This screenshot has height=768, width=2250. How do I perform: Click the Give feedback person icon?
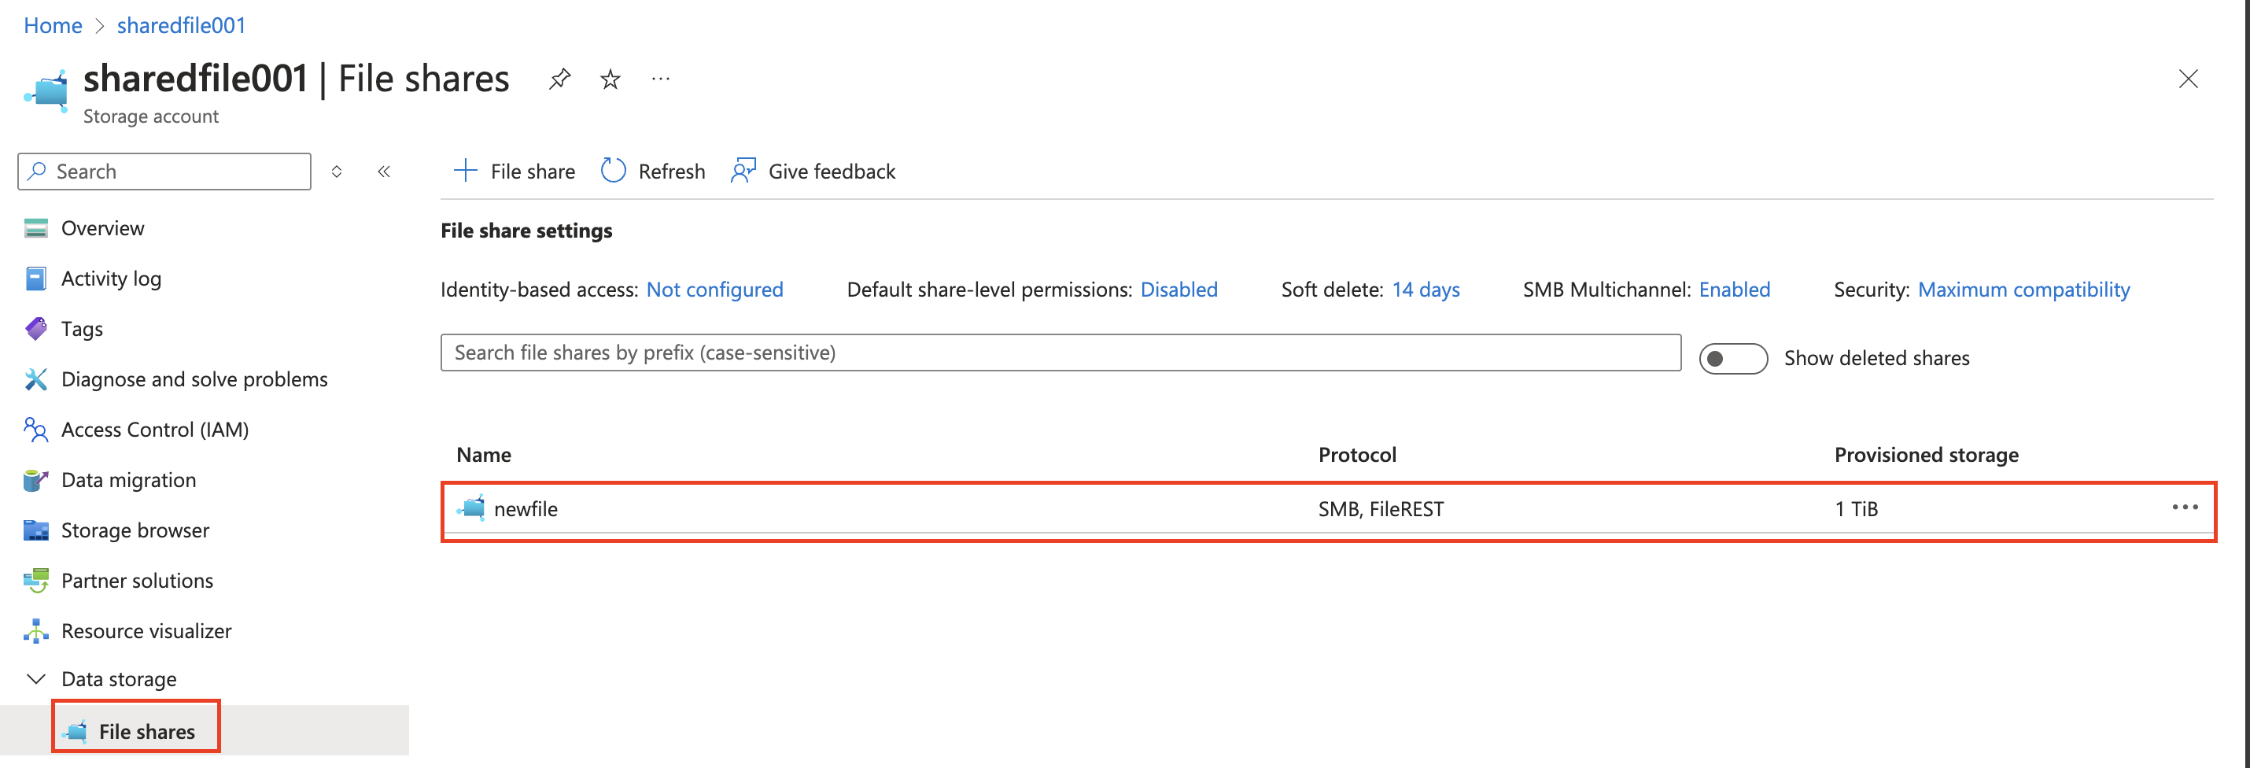click(743, 171)
